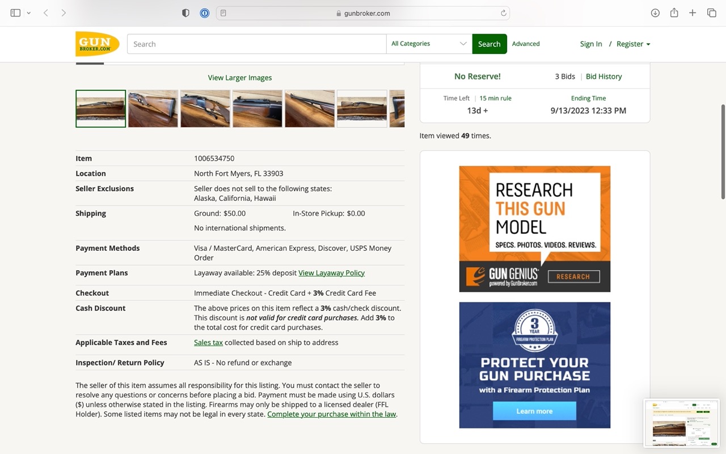Click item number 1006534750

tap(214, 158)
